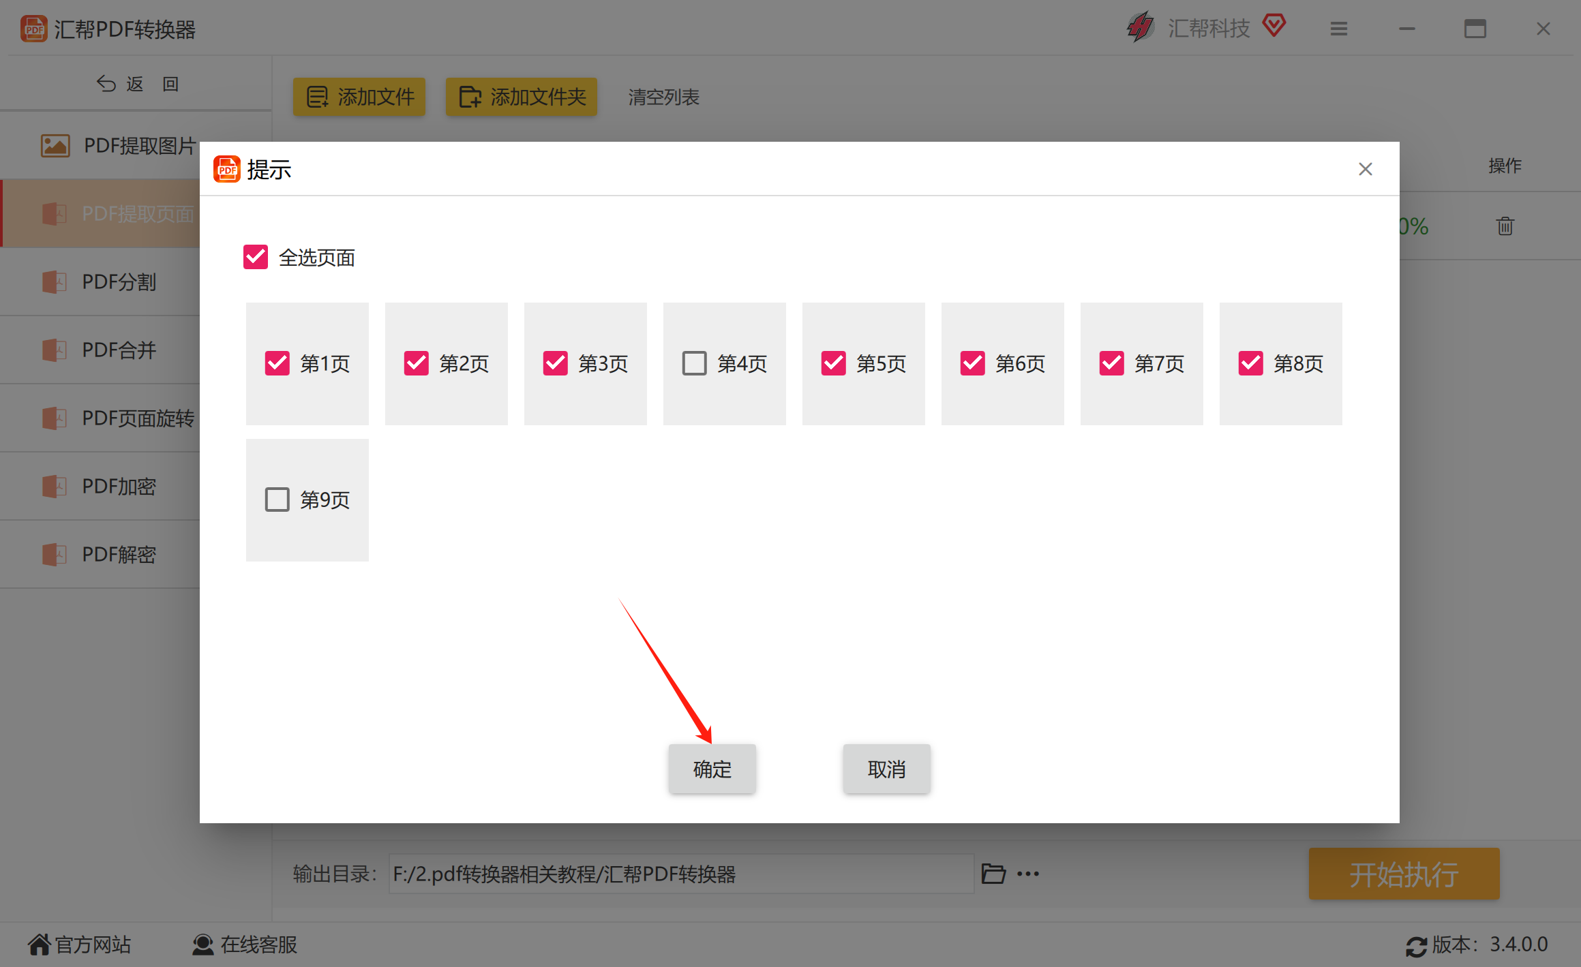Click the 输出目录 path field
The width and height of the screenshot is (1581, 967).
(681, 874)
